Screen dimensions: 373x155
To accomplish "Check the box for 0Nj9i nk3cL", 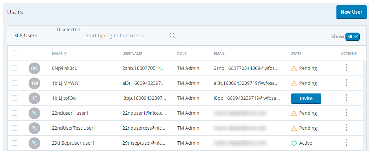I will click(x=15, y=68).
